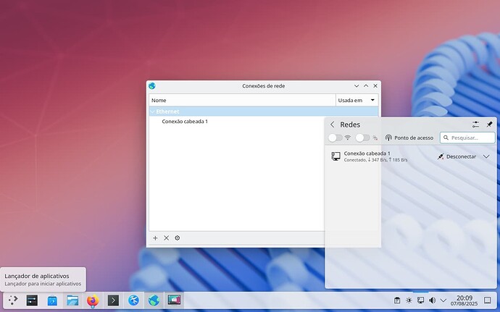
Task: Click the Desconectar button
Action: (457, 156)
